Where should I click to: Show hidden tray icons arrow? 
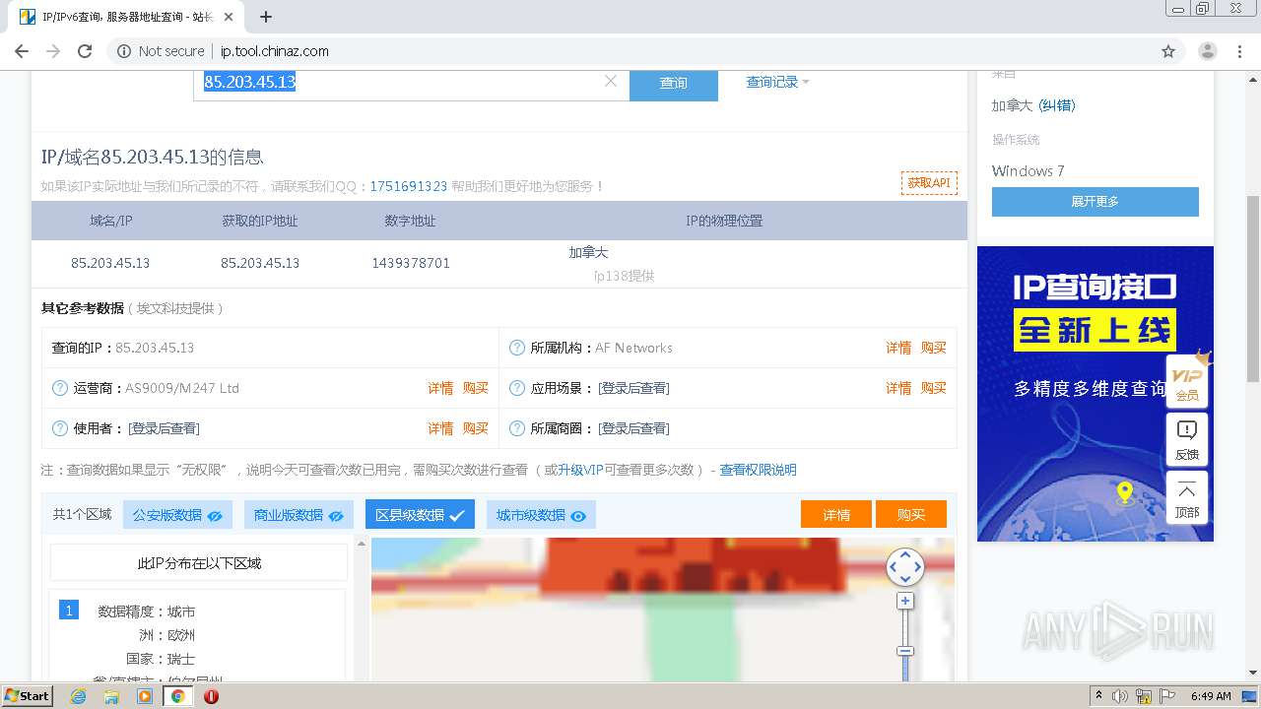click(1098, 696)
